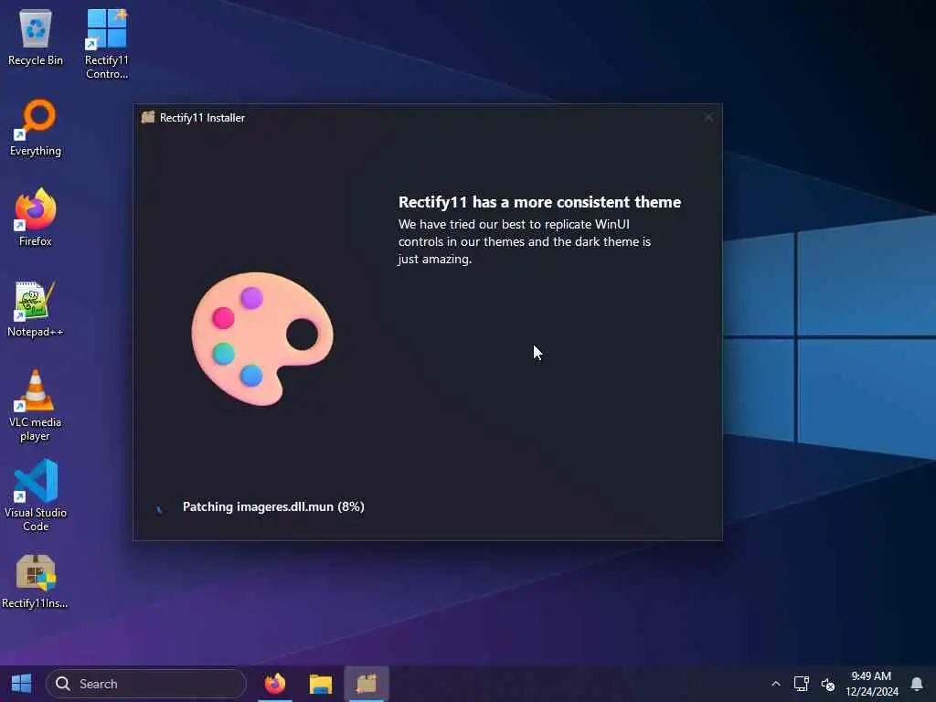
Task: Click the 'Rectify11 Installer' window title text
Action: tap(202, 118)
